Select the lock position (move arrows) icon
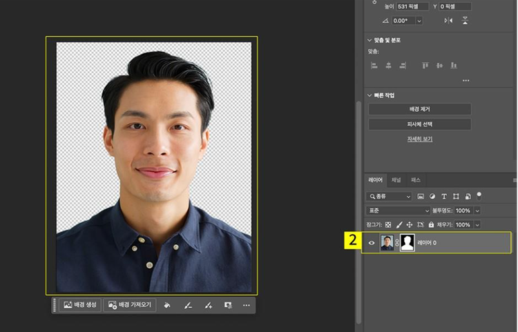 click(409, 225)
